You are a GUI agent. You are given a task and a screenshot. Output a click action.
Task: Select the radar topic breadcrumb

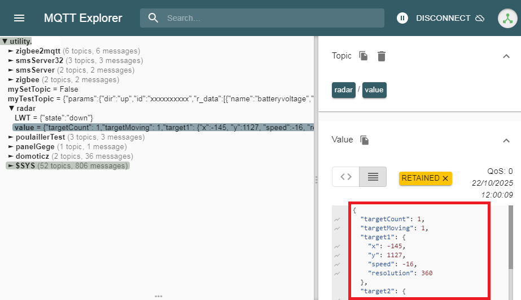pyautogui.click(x=343, y=89)
